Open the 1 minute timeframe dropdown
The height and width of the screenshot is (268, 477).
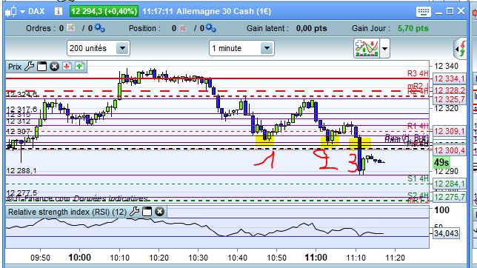click(241, 48)
